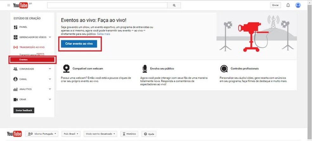Open the notifications bell

click(x=288, y=5)
